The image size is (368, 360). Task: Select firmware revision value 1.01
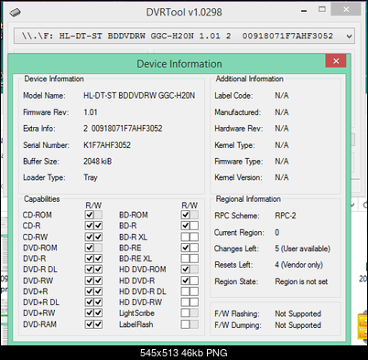[91, 112]
